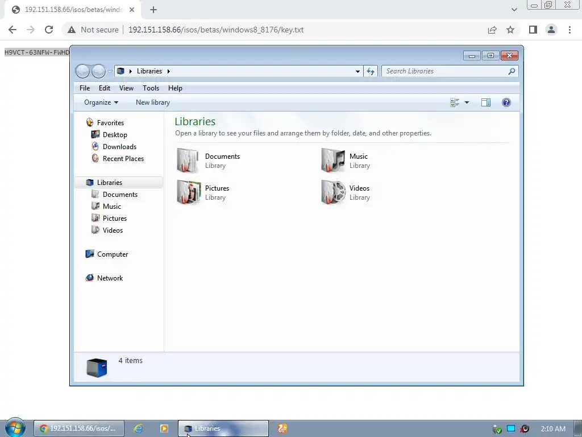Toggle Chrome side panel
Screen dimensions: 582x437
[x=533, y=30]
